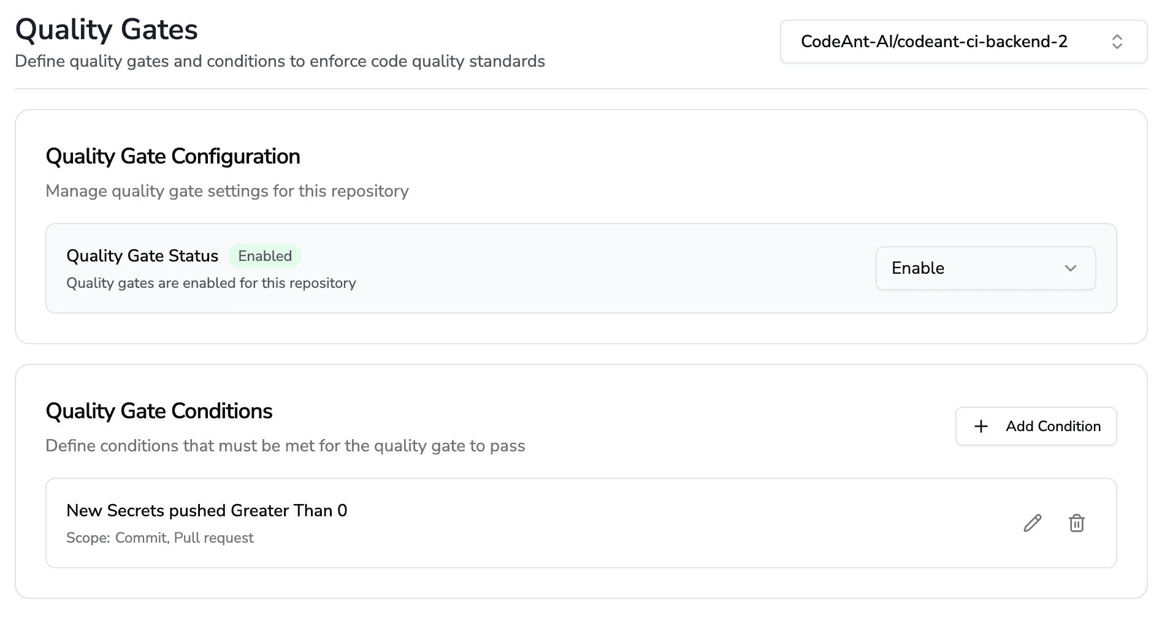The image size is (1170, 621).
Task: Click the Quality Gates page heading
Action: point(106,29)
